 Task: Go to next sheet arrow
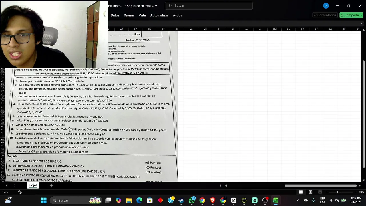click(14, 185)
